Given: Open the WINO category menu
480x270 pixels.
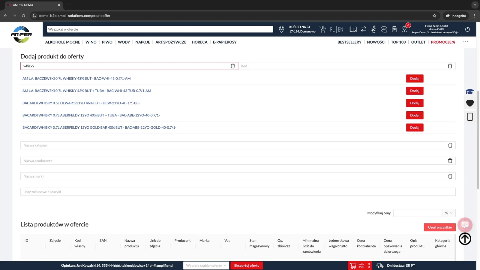Looking at the screenshot, I should [x=91, y=42].
